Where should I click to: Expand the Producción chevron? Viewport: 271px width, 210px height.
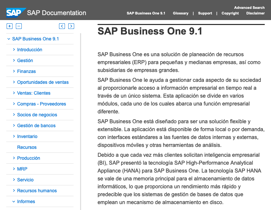(x=14, y=158)
